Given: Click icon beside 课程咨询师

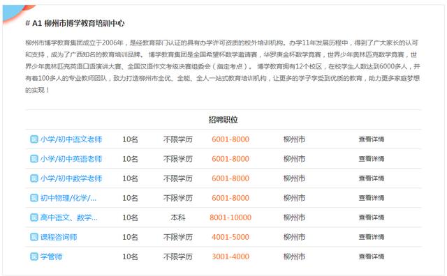Looking at the screenshot, I should pyautogui.click(x=34, y=237).
